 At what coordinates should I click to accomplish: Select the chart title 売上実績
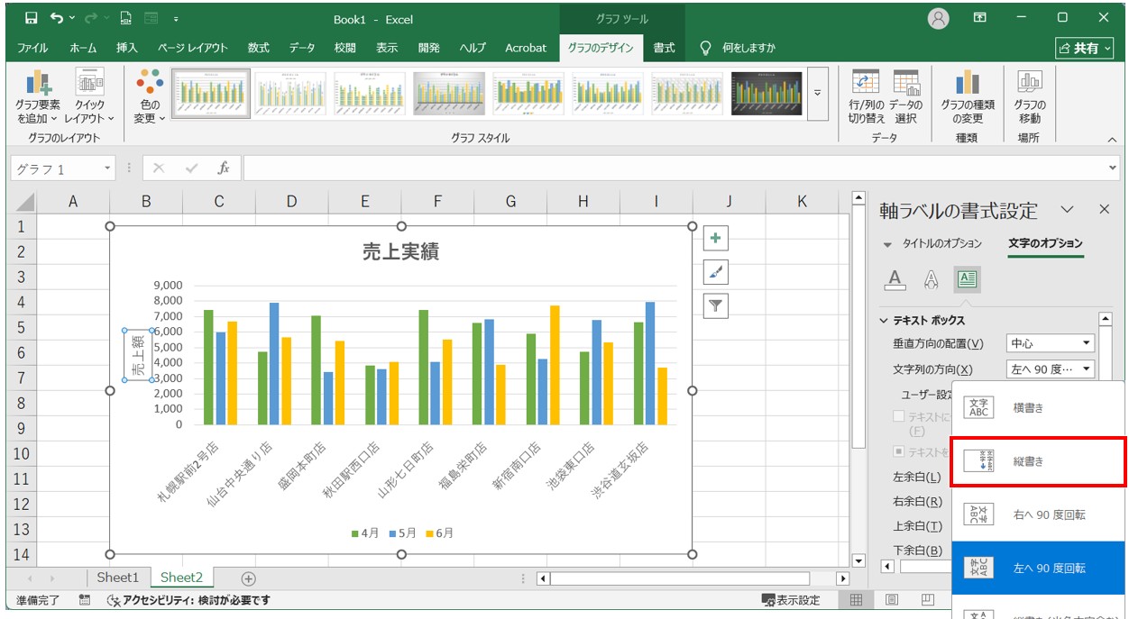pos(400,252)
